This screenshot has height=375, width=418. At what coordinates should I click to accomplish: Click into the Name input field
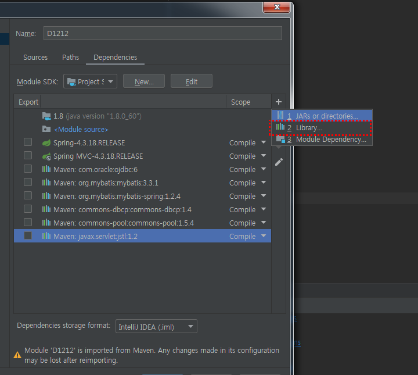tap(163, 33)
